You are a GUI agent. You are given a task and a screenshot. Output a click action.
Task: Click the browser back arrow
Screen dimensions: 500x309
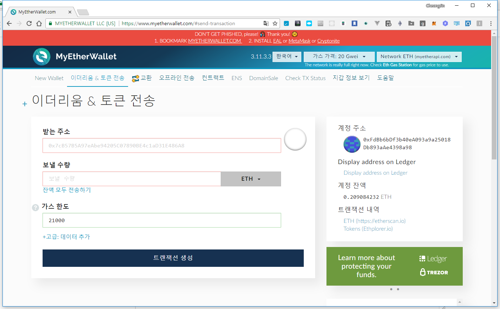(x=9, y=23)
